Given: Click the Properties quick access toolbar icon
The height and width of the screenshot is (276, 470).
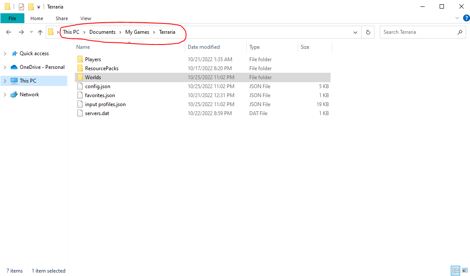Looking at the screenshot, I should [21, 6].
